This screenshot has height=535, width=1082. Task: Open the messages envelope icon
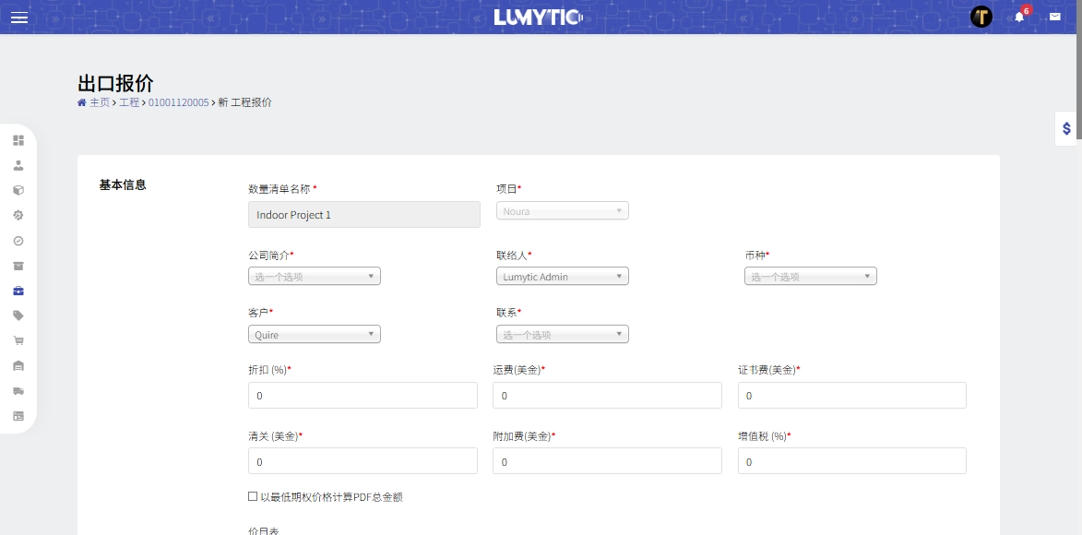(x=1053, y=15)
